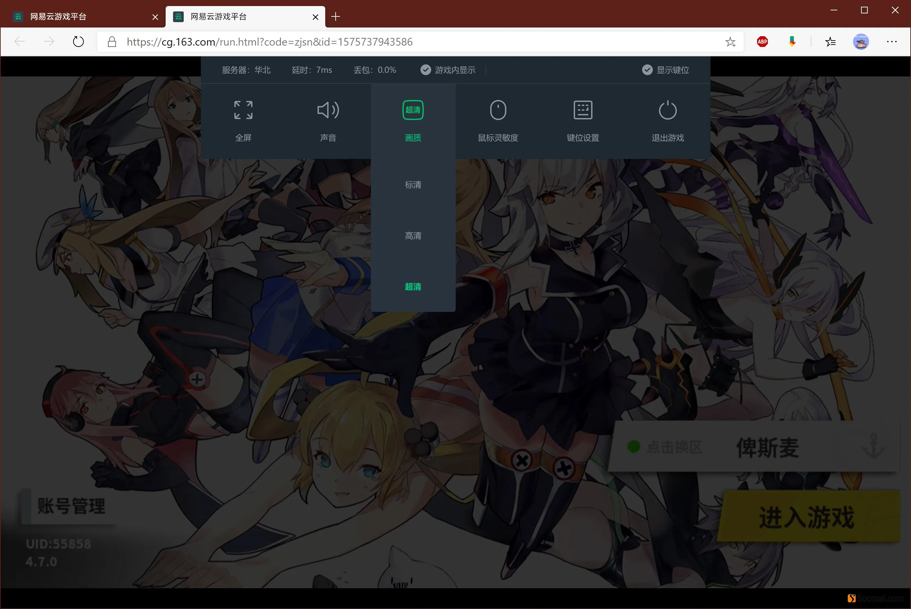Click the 退出游戏 exit game icon
Viewport: 911px width, 609px height.
[668, 110]
